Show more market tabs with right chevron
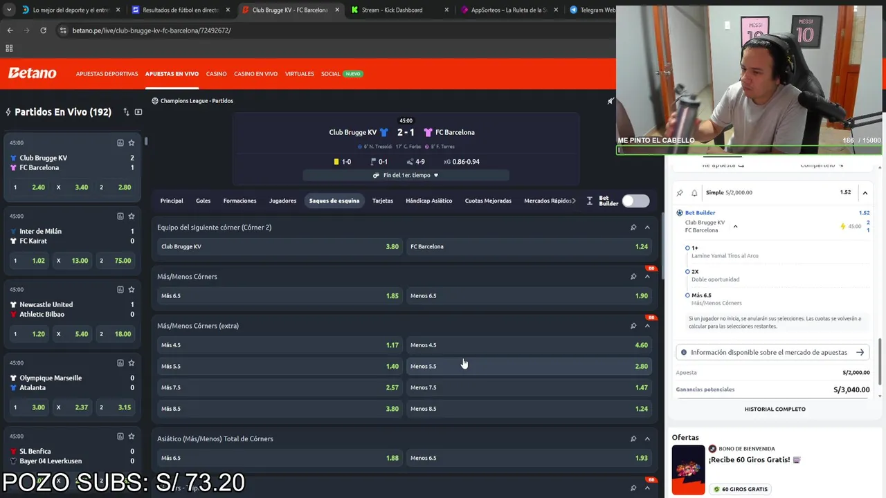 pos(573,201)
